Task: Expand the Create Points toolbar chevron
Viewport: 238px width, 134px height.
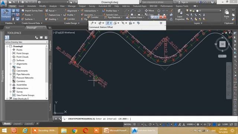Action: (x=161, y=23)
